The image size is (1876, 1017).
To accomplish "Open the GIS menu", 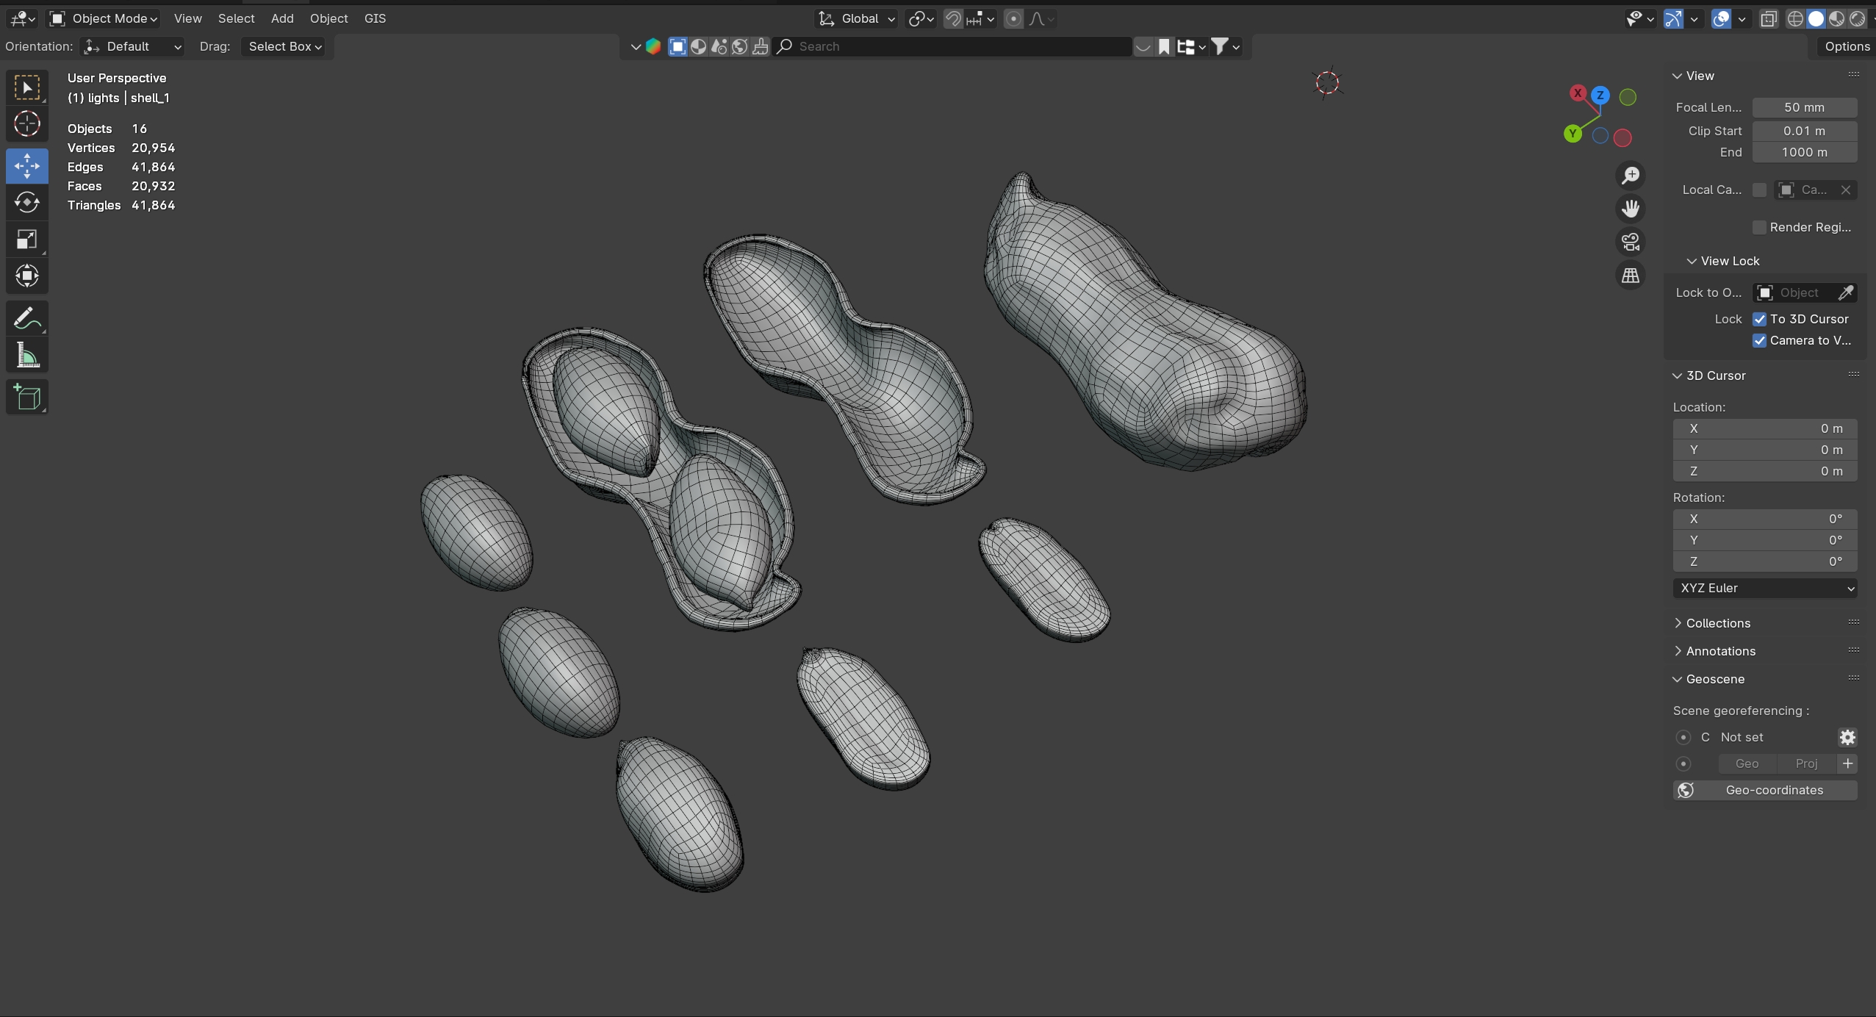I will [375, 18].
